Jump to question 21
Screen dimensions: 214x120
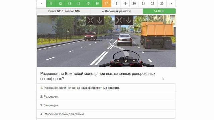(143, 4)
